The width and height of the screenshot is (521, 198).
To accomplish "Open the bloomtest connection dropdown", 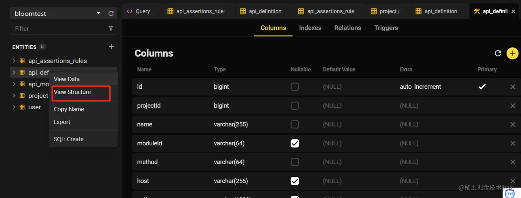I will (98, 13).
